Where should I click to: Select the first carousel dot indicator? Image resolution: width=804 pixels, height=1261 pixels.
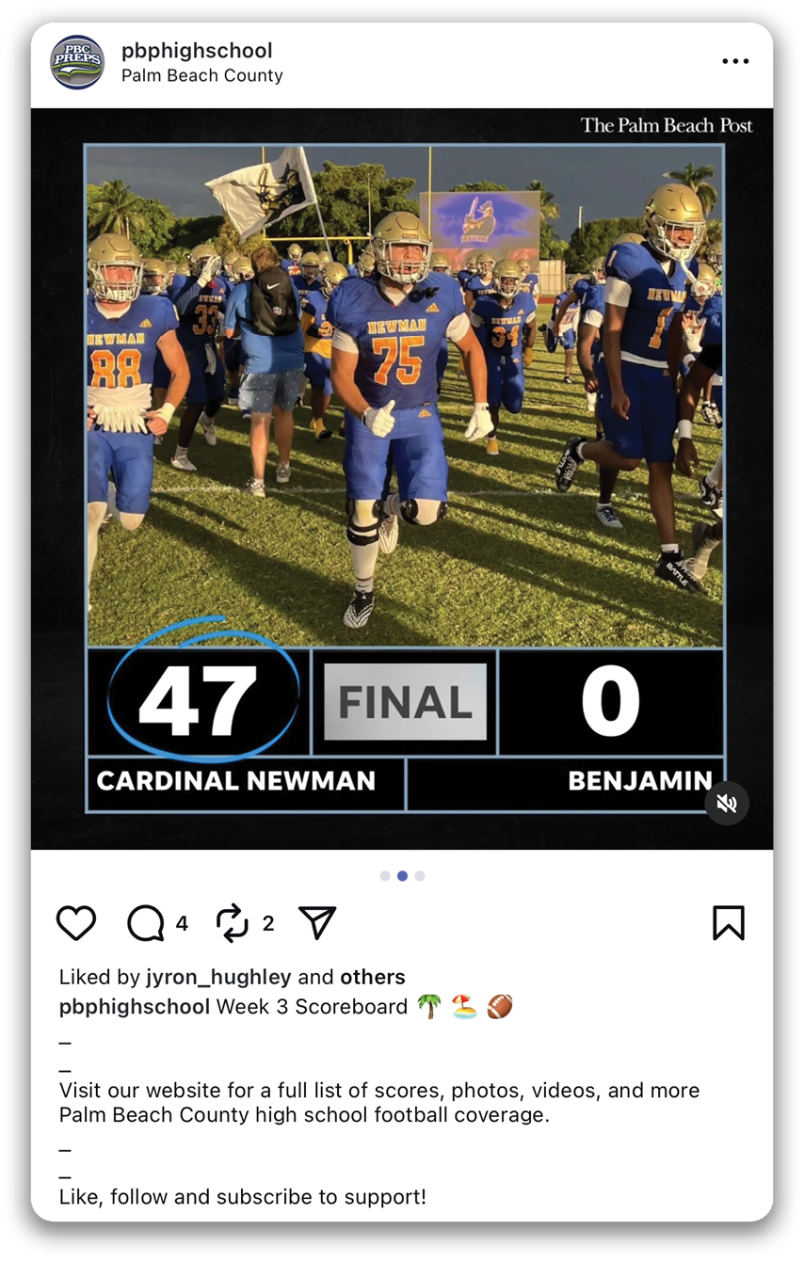point(384,876)
